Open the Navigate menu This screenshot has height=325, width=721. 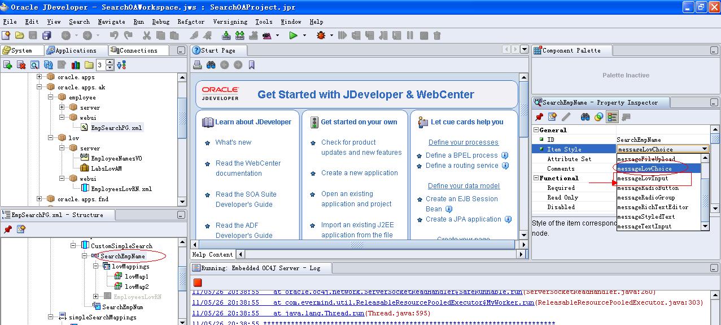tap(111, 21)
